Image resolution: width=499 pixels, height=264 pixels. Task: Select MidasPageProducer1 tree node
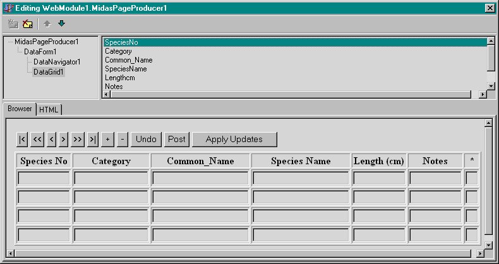[x=46, y=42]
